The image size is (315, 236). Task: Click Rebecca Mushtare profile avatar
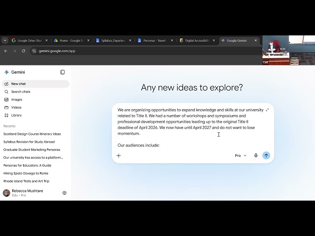pos(6,193)
